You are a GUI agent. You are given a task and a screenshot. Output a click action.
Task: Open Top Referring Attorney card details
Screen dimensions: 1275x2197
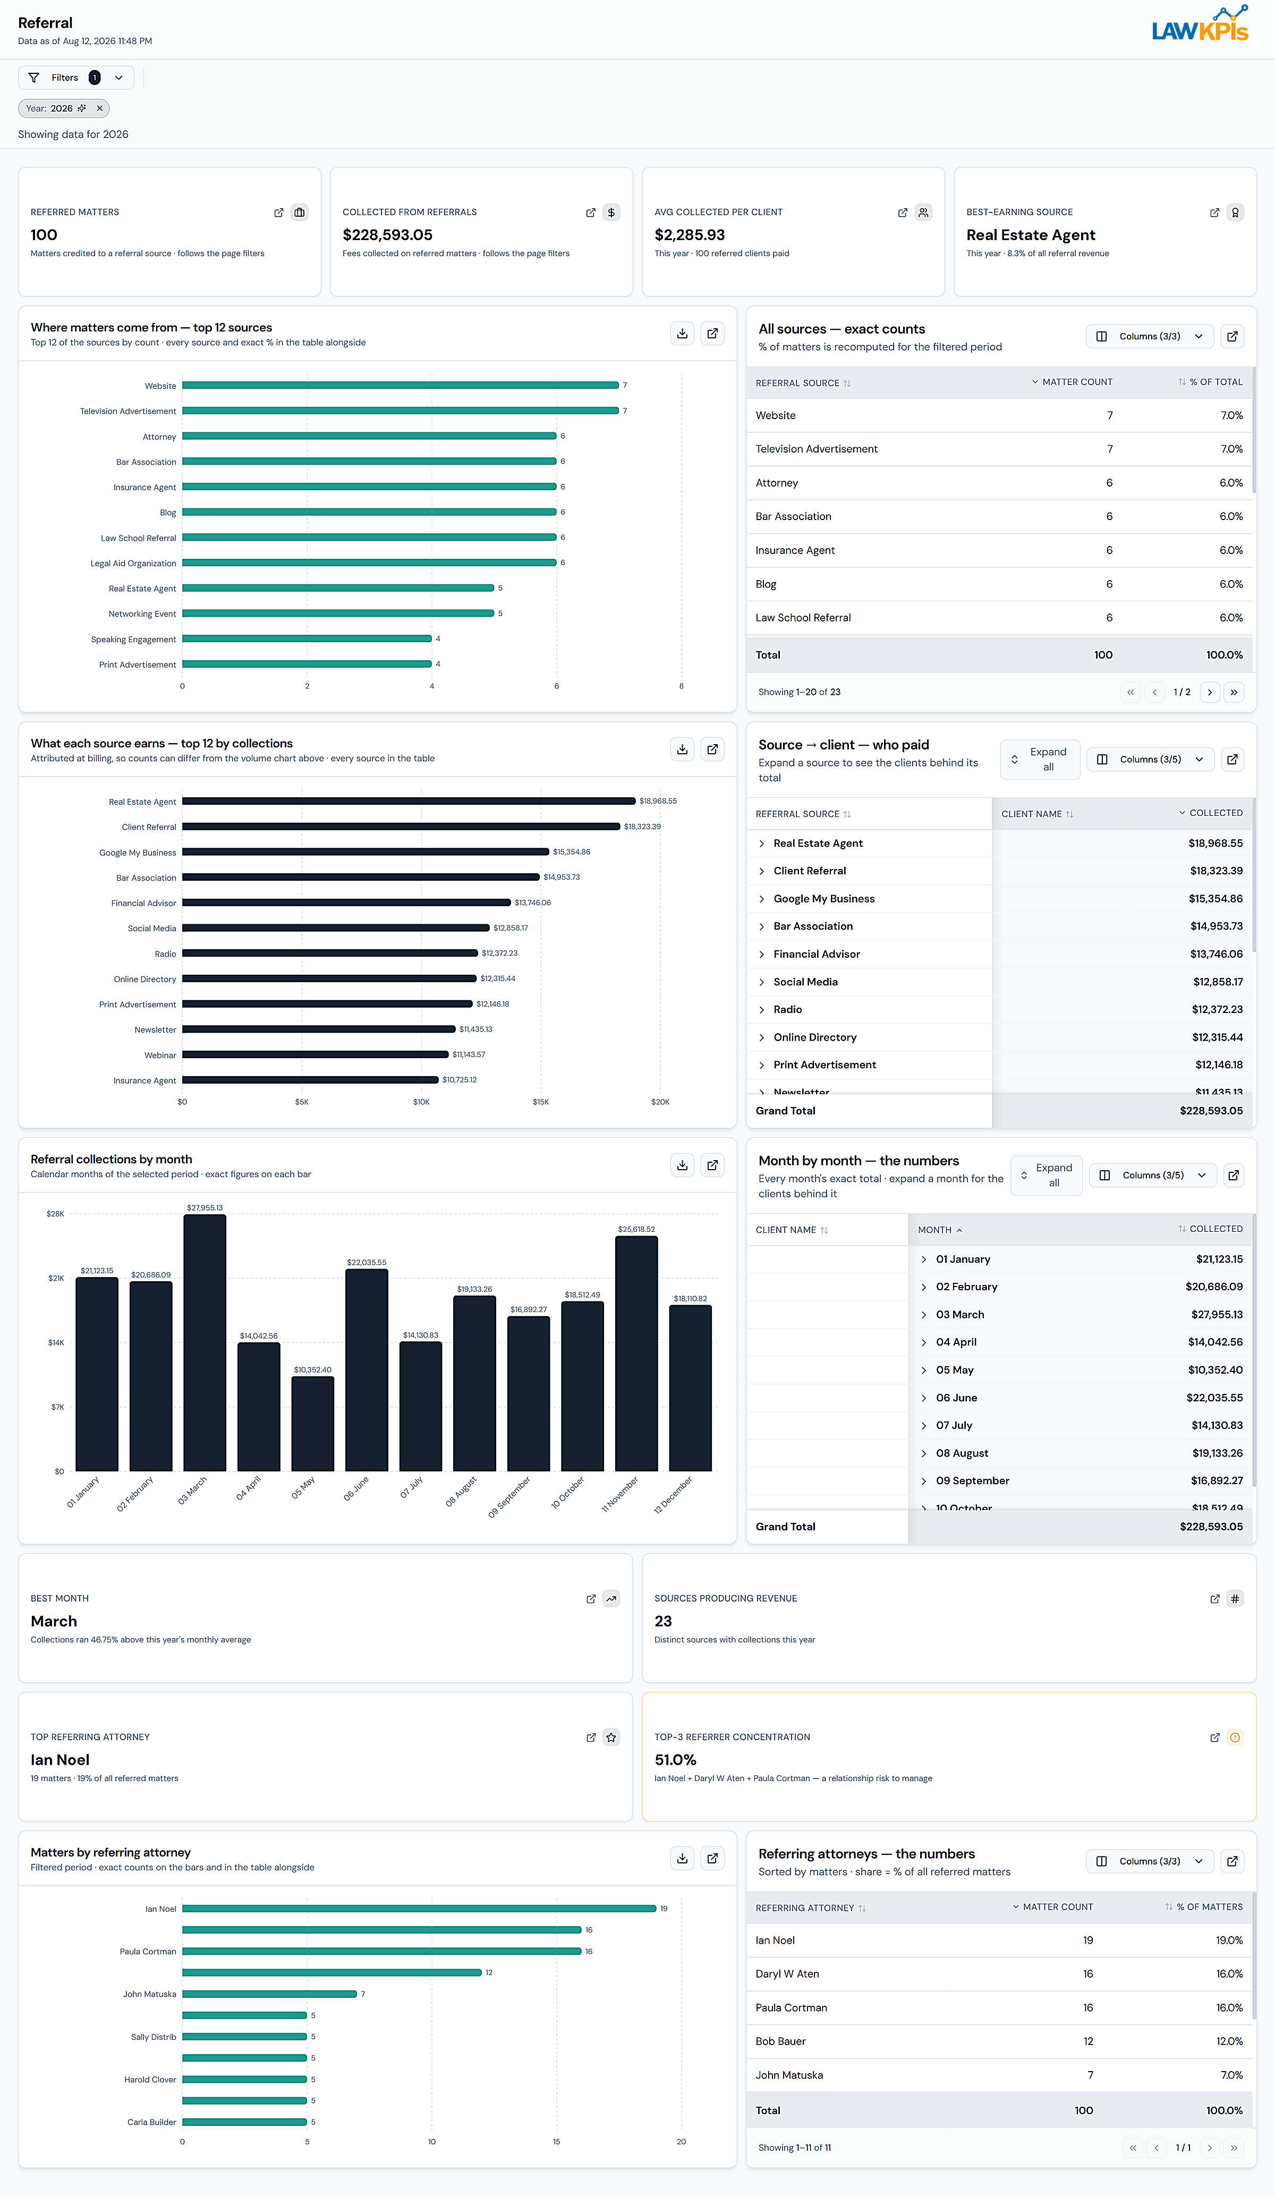[x=590, y=1738]
